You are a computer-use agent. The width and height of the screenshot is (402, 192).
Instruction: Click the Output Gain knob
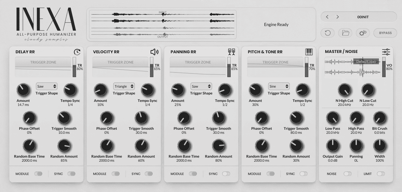pyautogui.click(x=333, y=146)
